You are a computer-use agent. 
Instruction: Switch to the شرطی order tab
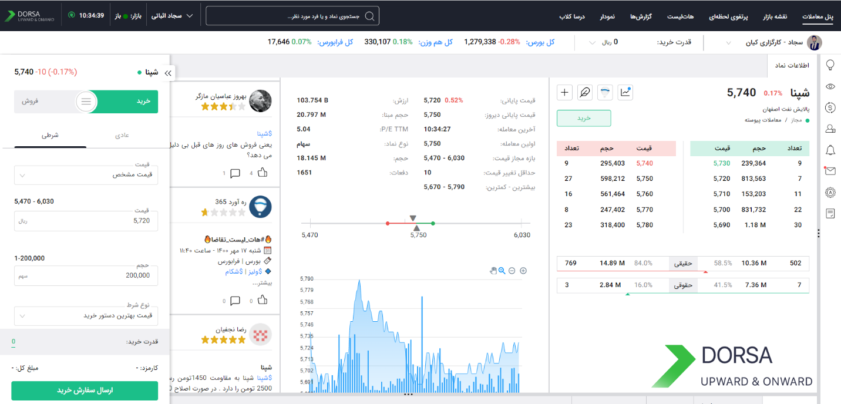50,135
